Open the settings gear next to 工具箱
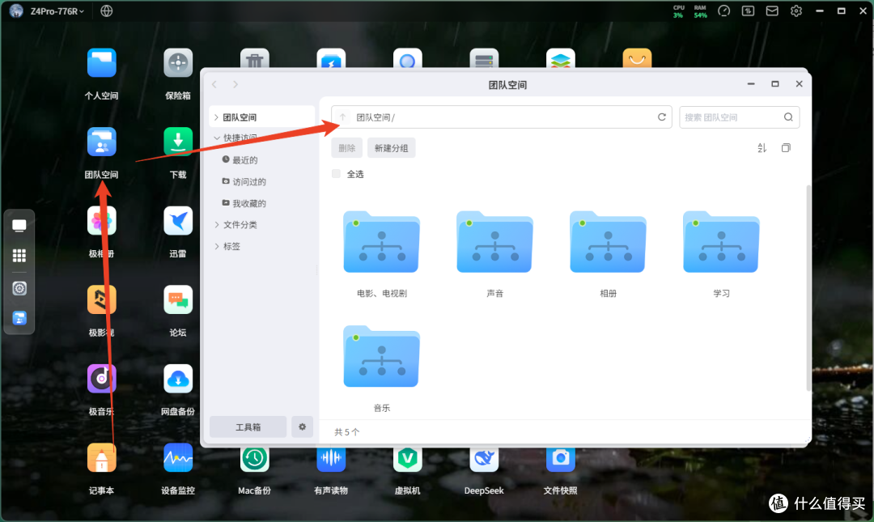Image resolution: width=874 pixels, height=522 pixels. click(x=302, y=427)
